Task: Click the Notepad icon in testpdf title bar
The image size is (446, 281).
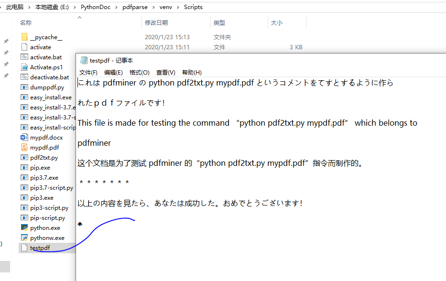Action: 84,60
